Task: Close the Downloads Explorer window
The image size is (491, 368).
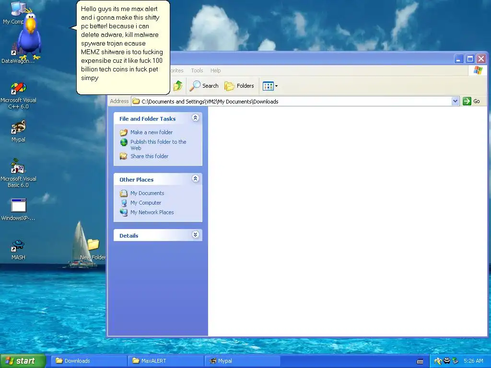Action: (481, 58)
